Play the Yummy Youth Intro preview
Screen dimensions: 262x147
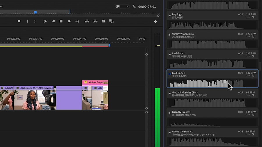[x=169, y=35]
